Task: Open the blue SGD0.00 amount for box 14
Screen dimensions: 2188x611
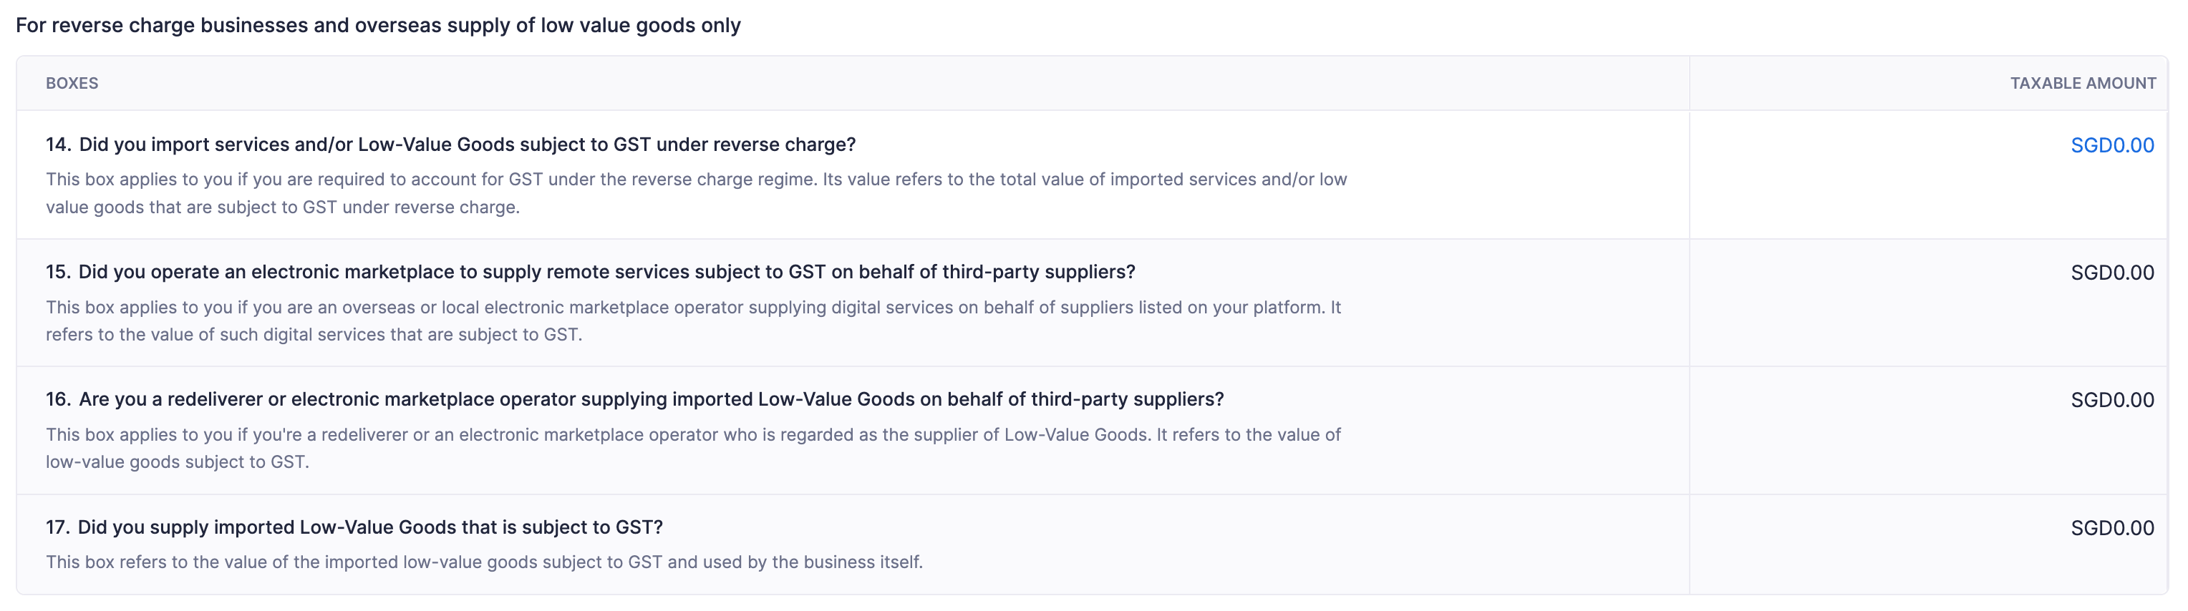Action: click(x=2111, y=145)
